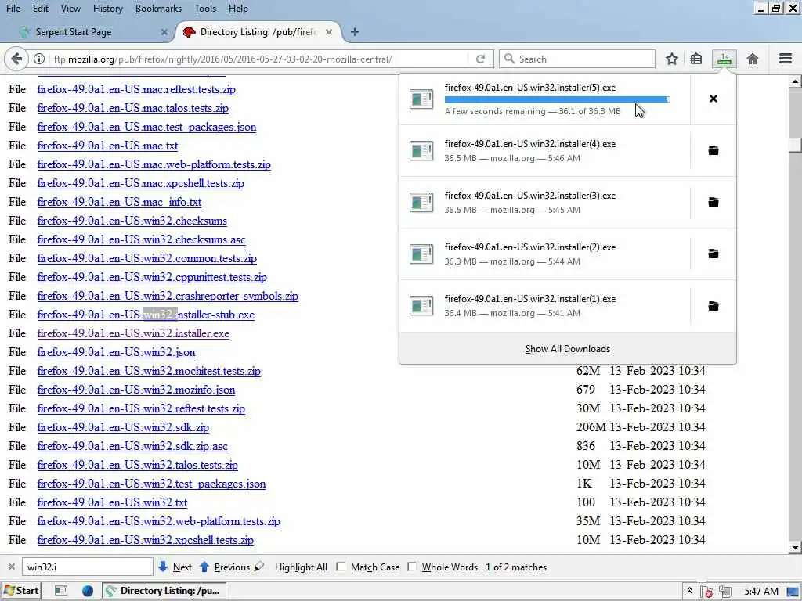Focus the find field containing win32.i

tap(87, 567)
